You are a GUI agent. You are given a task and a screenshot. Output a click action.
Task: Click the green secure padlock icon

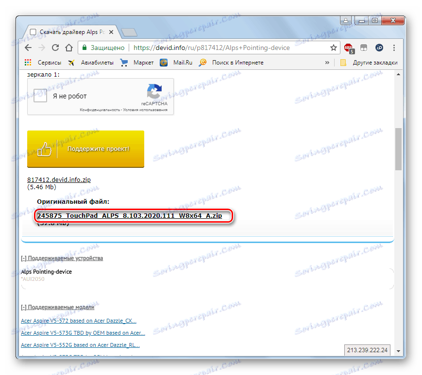[84, 48]
